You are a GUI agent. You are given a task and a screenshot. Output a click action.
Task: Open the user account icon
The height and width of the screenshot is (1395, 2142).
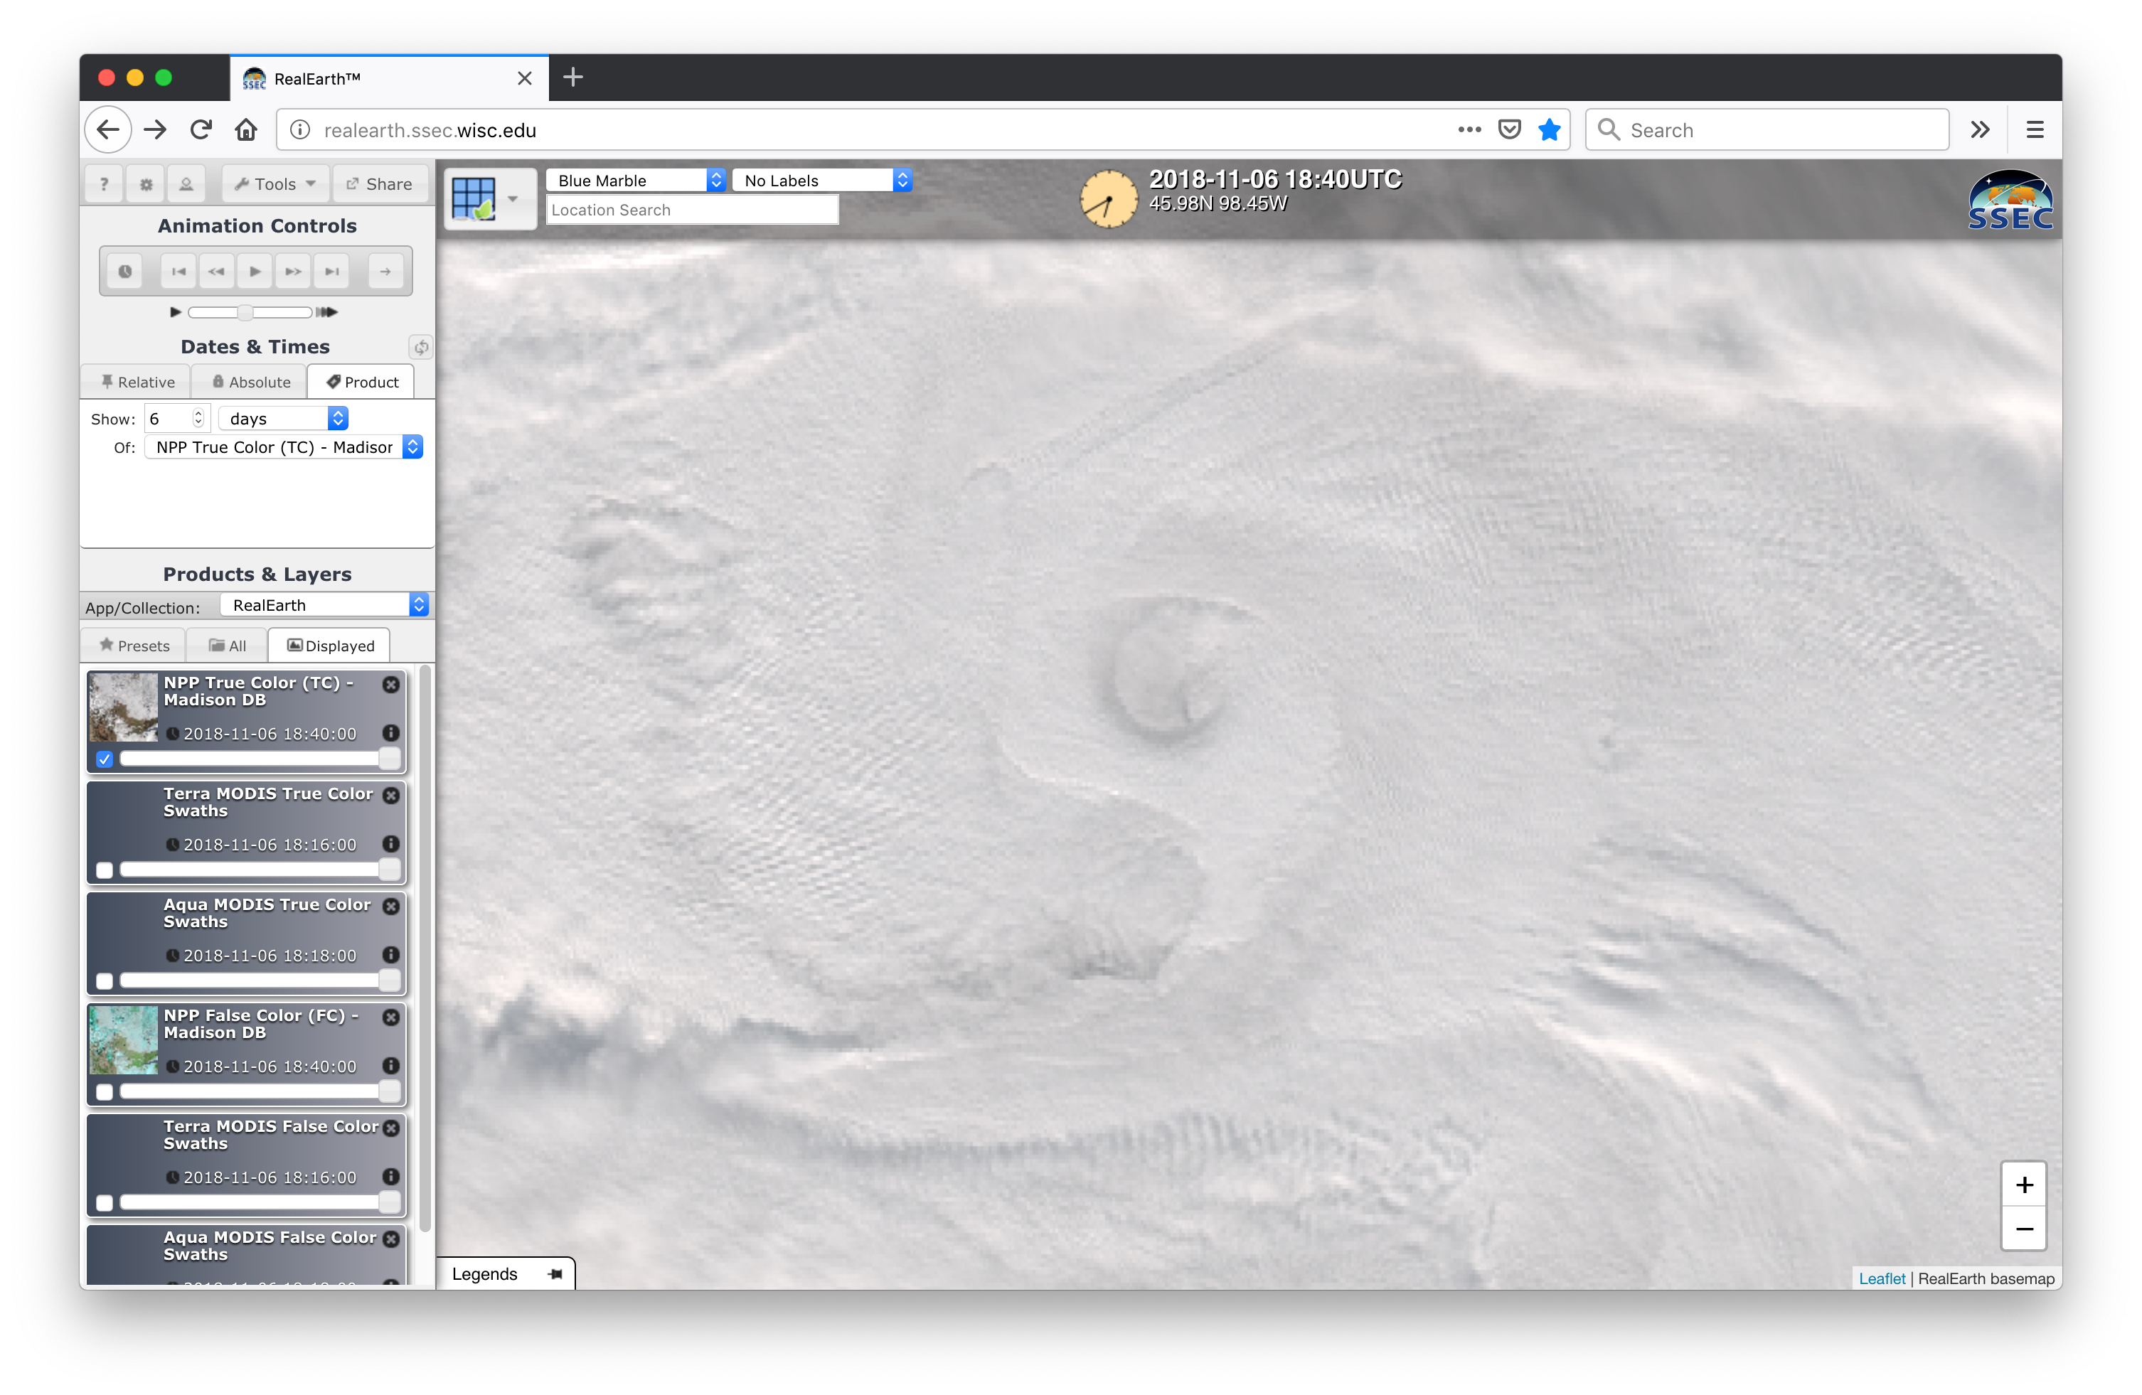[x=186, y=183]
